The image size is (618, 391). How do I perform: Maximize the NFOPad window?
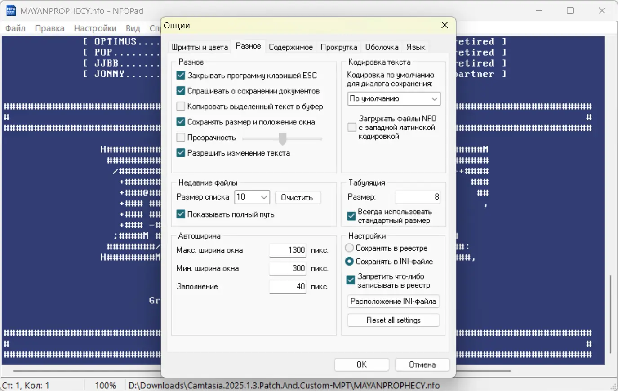point(570,11)
